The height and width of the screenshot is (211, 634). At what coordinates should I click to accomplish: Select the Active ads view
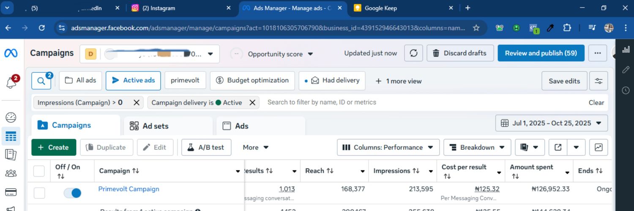pyautogui.click(x=133, y=81)
